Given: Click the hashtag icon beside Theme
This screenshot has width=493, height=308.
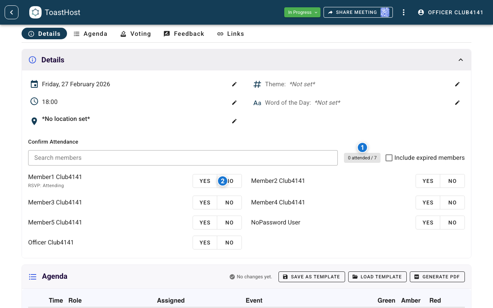Looking at the screenshot, I should click(x=257, y=84).
